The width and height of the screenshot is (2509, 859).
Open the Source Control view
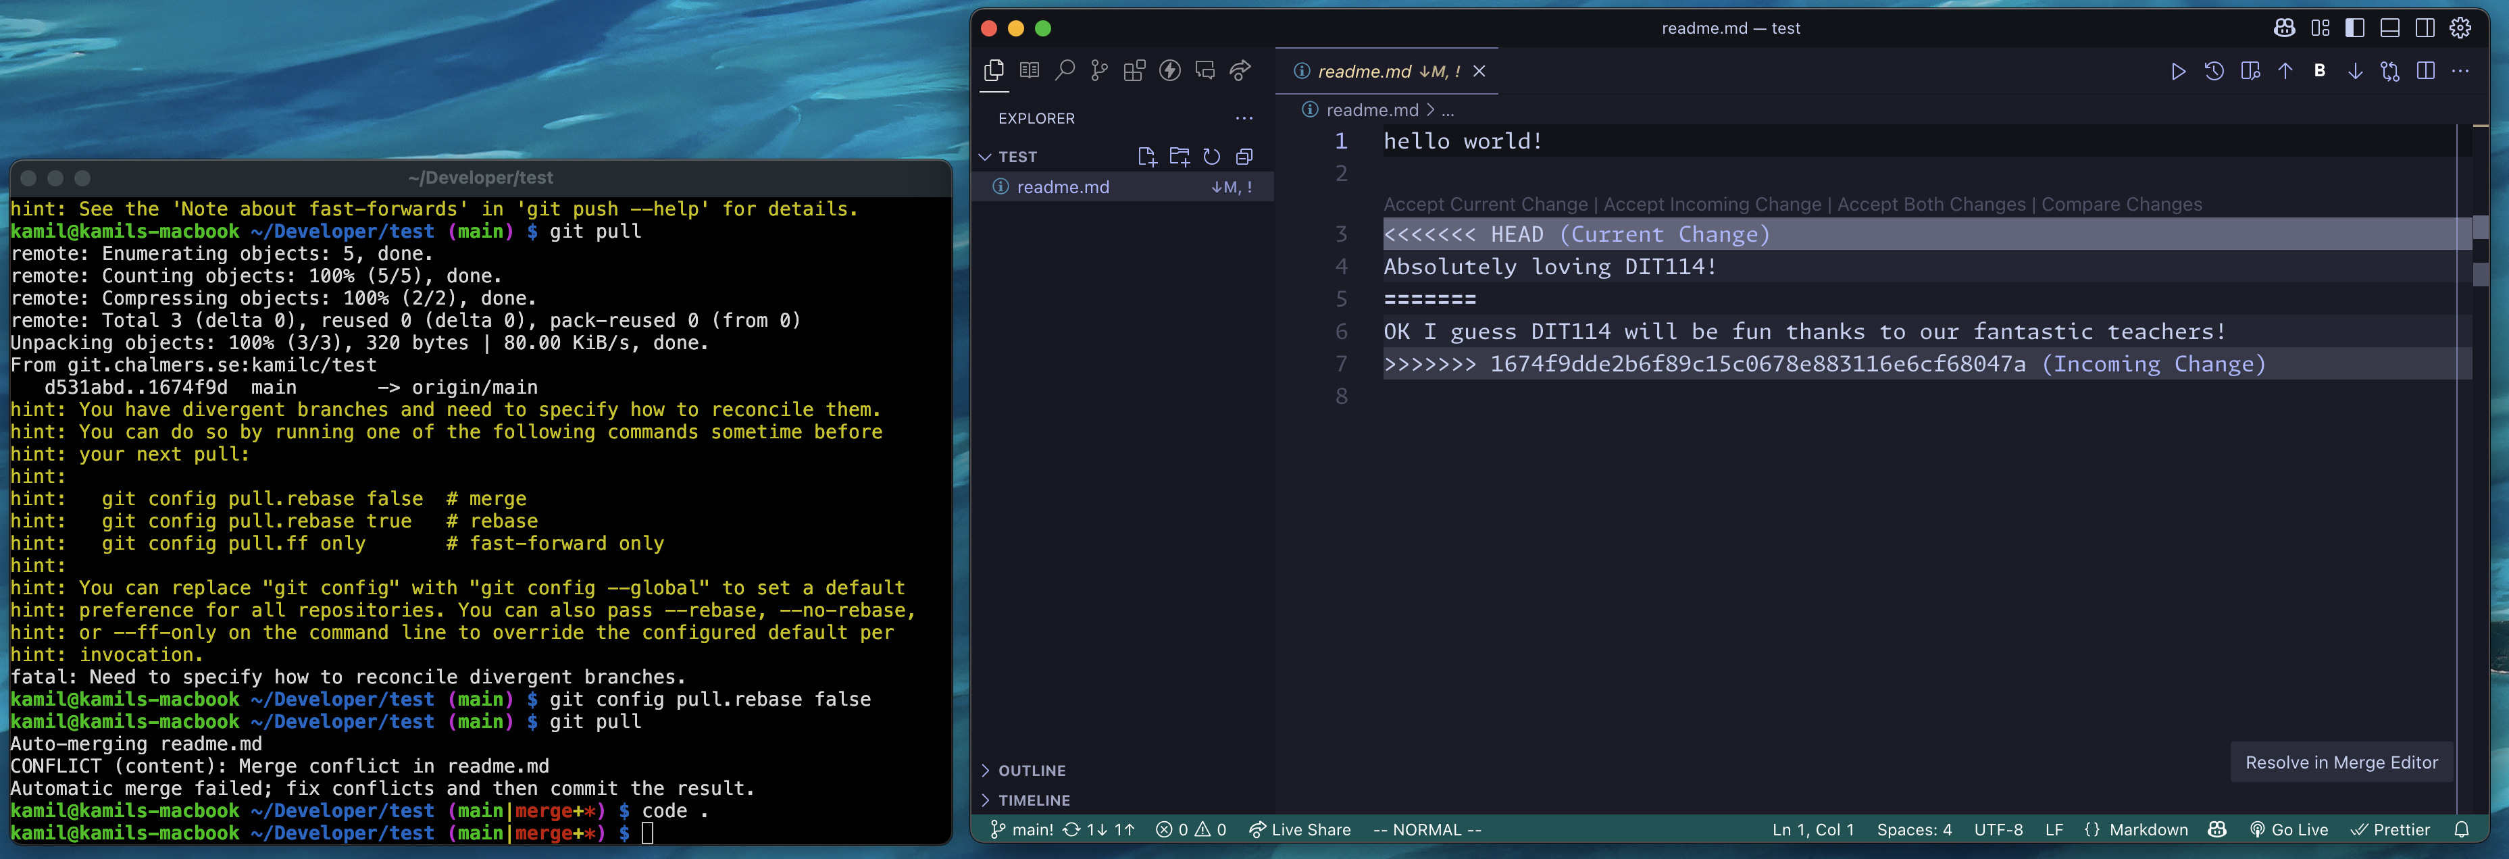point(1098,70)
